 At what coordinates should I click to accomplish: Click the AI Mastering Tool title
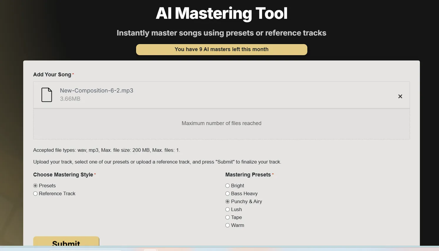pyautogui.click(x=222, y=13)
